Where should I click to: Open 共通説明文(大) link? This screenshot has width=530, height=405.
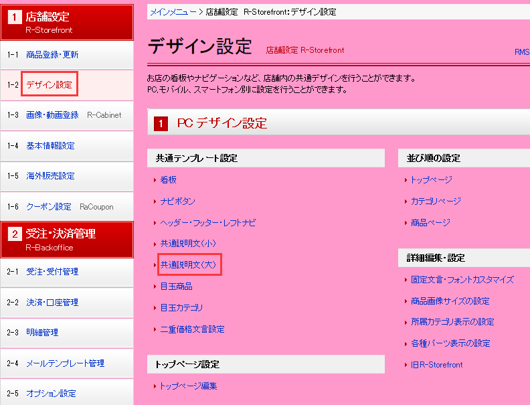188,264
